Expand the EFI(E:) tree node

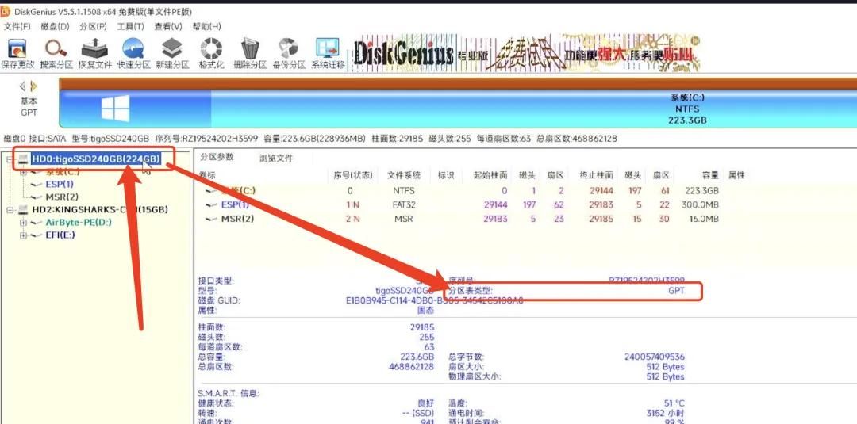23,235
